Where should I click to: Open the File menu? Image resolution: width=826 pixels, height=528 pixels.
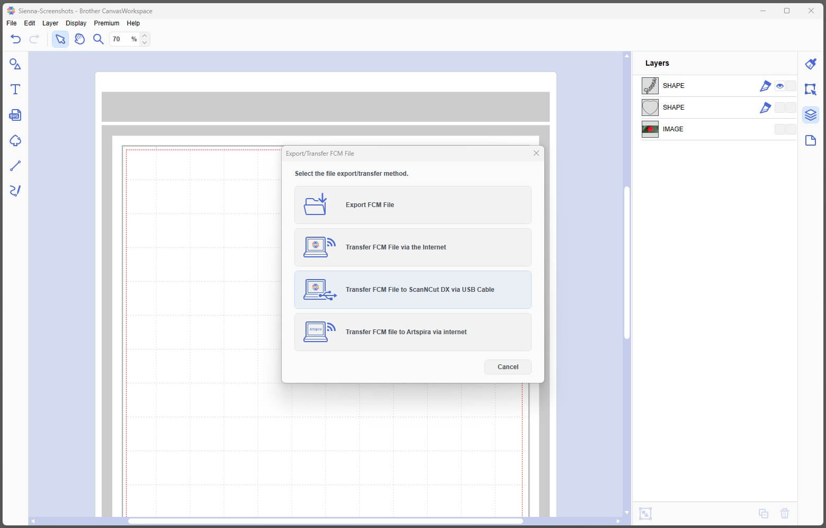(x=11, y=23)
